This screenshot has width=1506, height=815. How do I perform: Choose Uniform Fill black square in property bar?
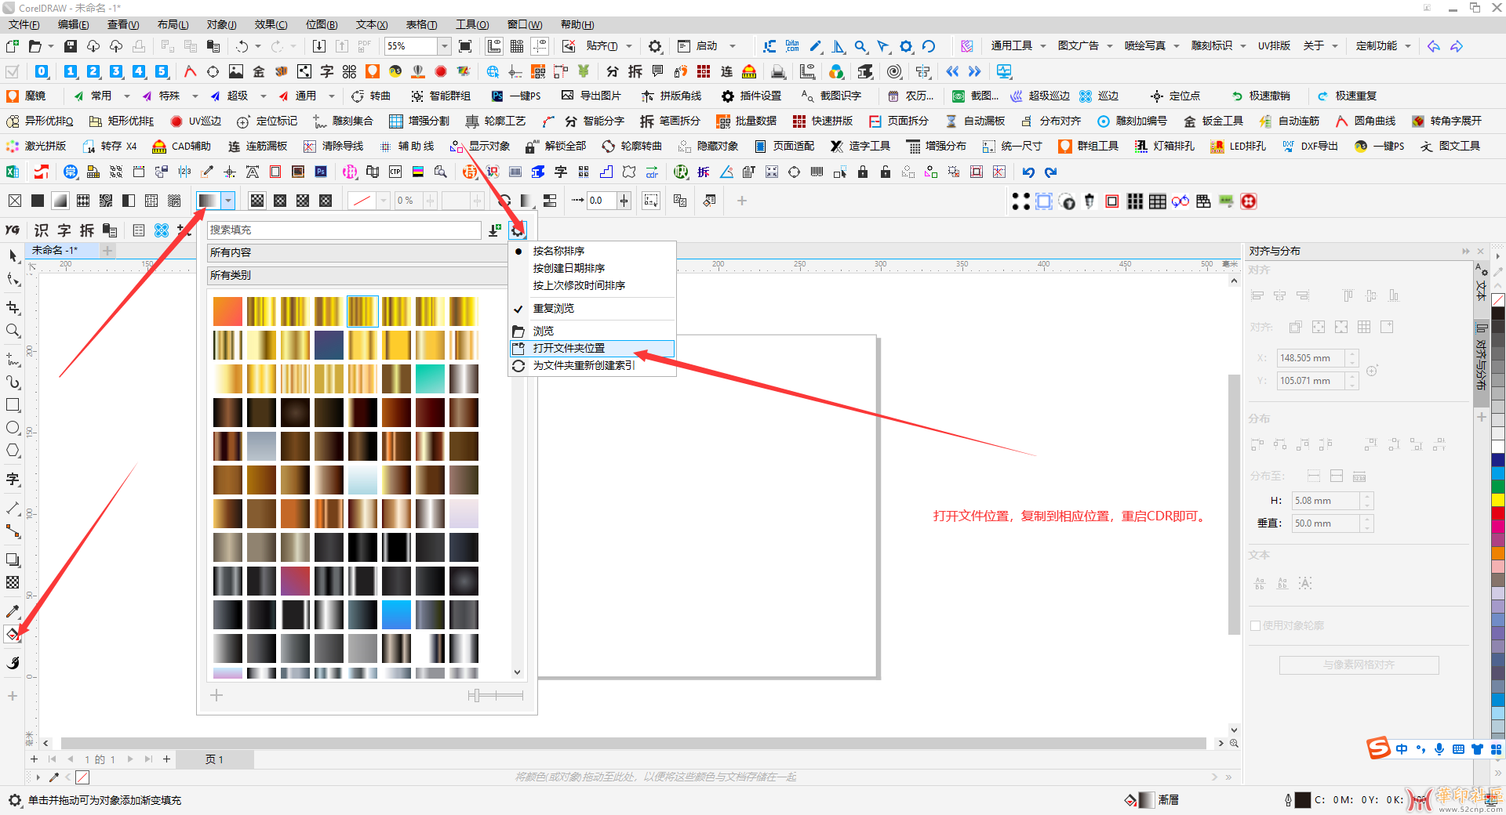click(x=38, y=201)
